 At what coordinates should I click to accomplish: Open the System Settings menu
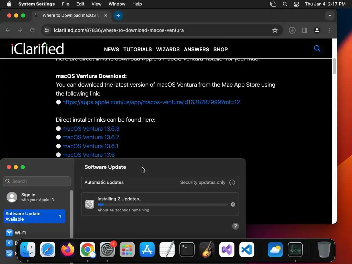[36, 4]
